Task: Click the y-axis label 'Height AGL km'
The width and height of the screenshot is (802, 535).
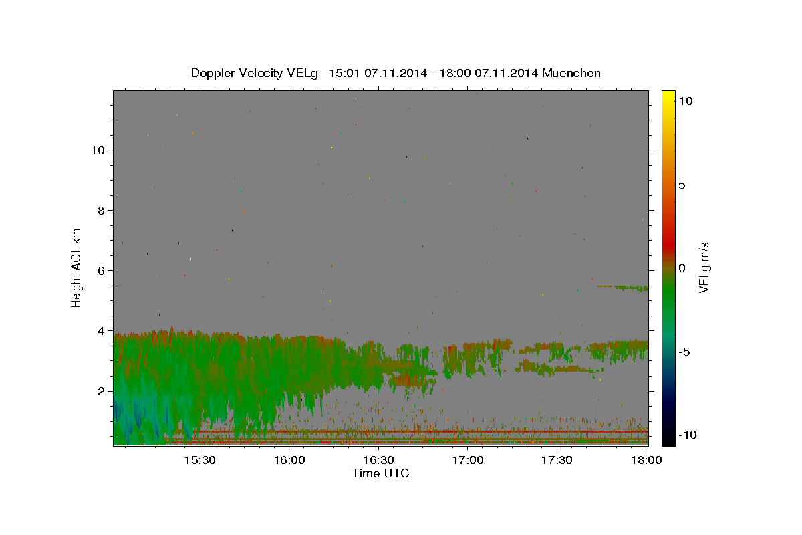Action: tap(77, 268)
